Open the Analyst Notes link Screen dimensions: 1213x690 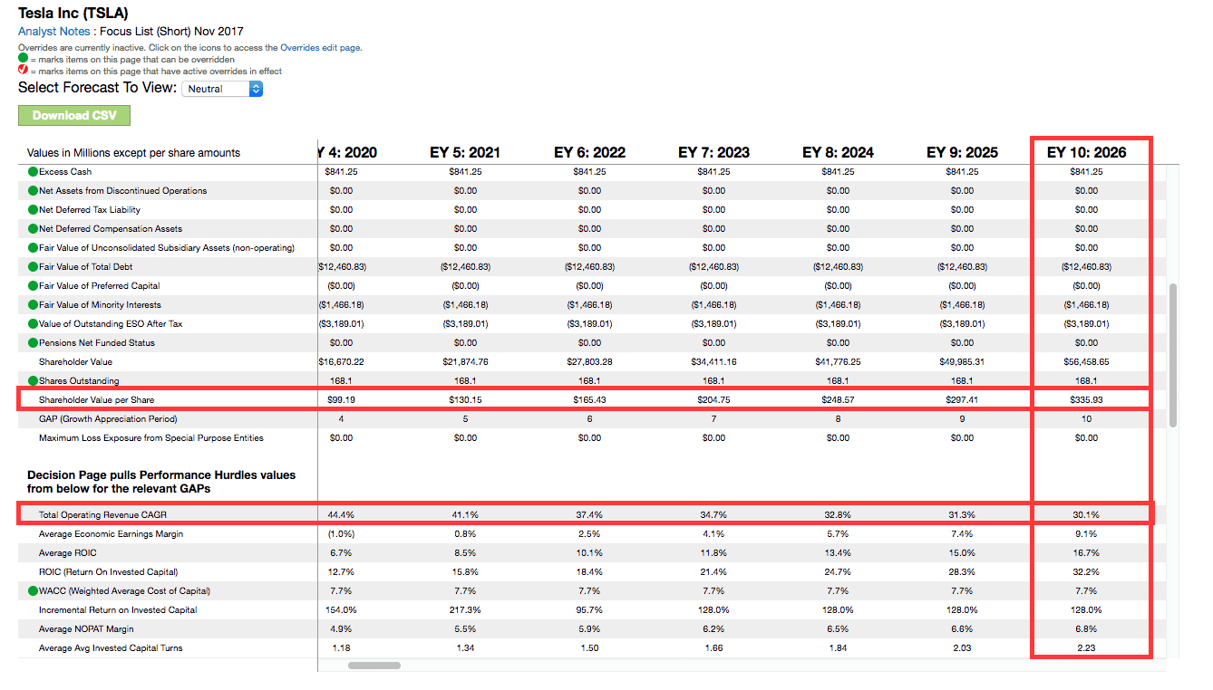(x=54, y=32)
